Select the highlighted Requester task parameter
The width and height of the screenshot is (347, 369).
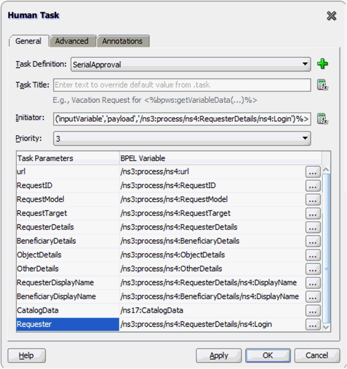point(68,325)
